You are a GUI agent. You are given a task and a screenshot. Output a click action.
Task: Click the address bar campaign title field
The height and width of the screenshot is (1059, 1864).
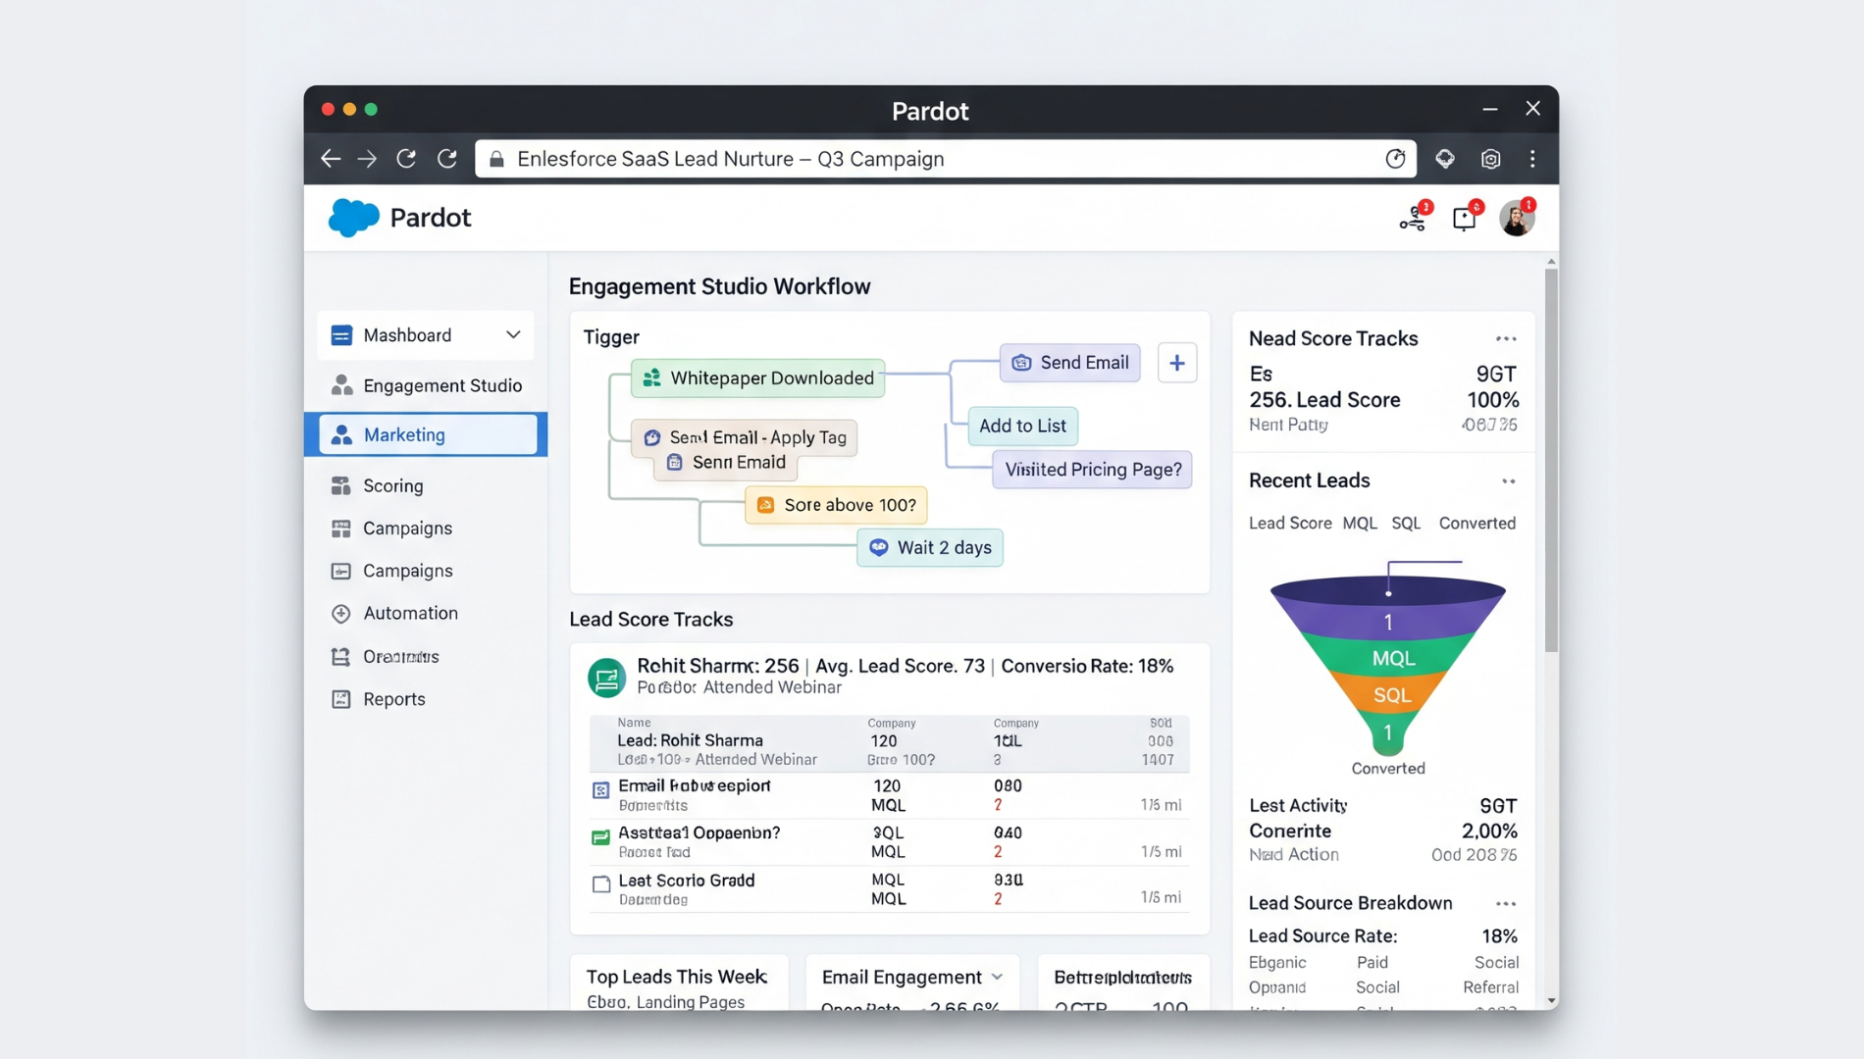pyautogui.click(x=946, y=159)
